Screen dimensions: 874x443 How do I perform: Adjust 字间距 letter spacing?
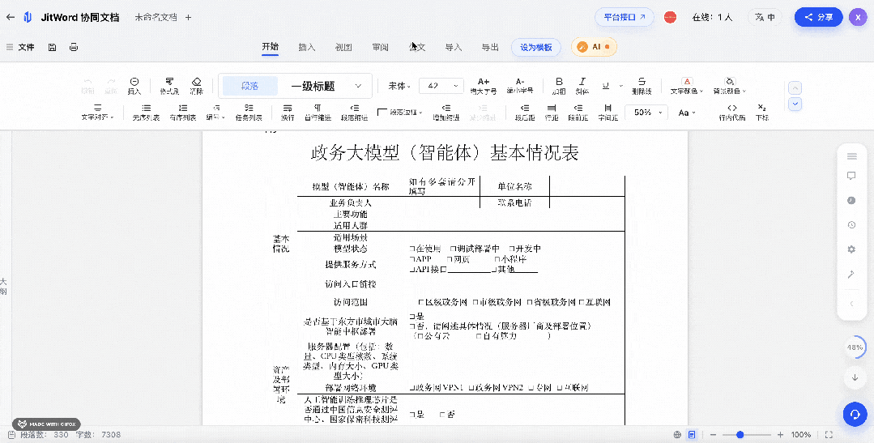(608, 112)
